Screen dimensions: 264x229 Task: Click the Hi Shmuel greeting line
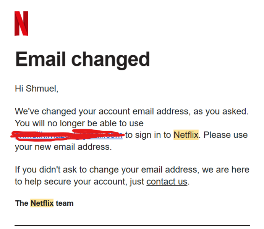tap(37, 89)
